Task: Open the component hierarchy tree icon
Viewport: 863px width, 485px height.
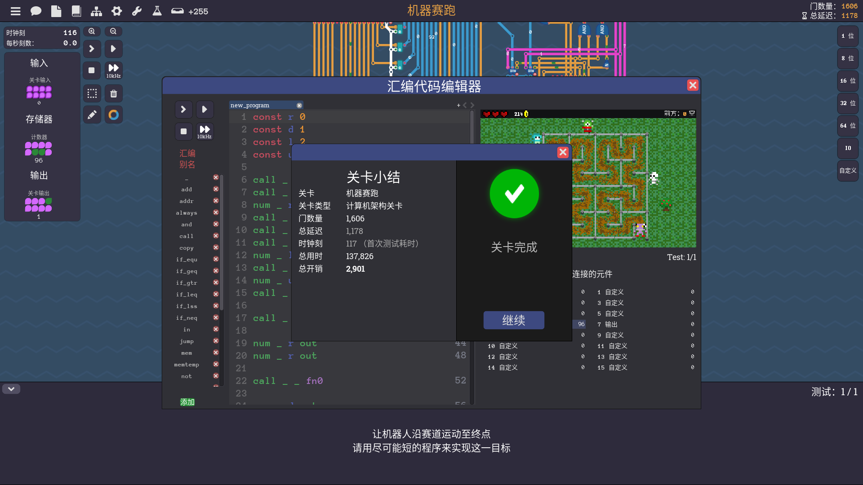Action: tap(96, 11)
